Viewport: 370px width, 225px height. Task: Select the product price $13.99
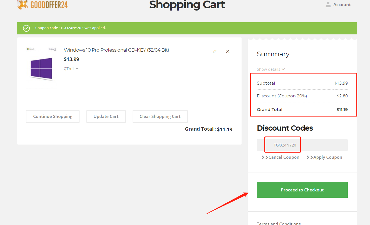[71, 59]
